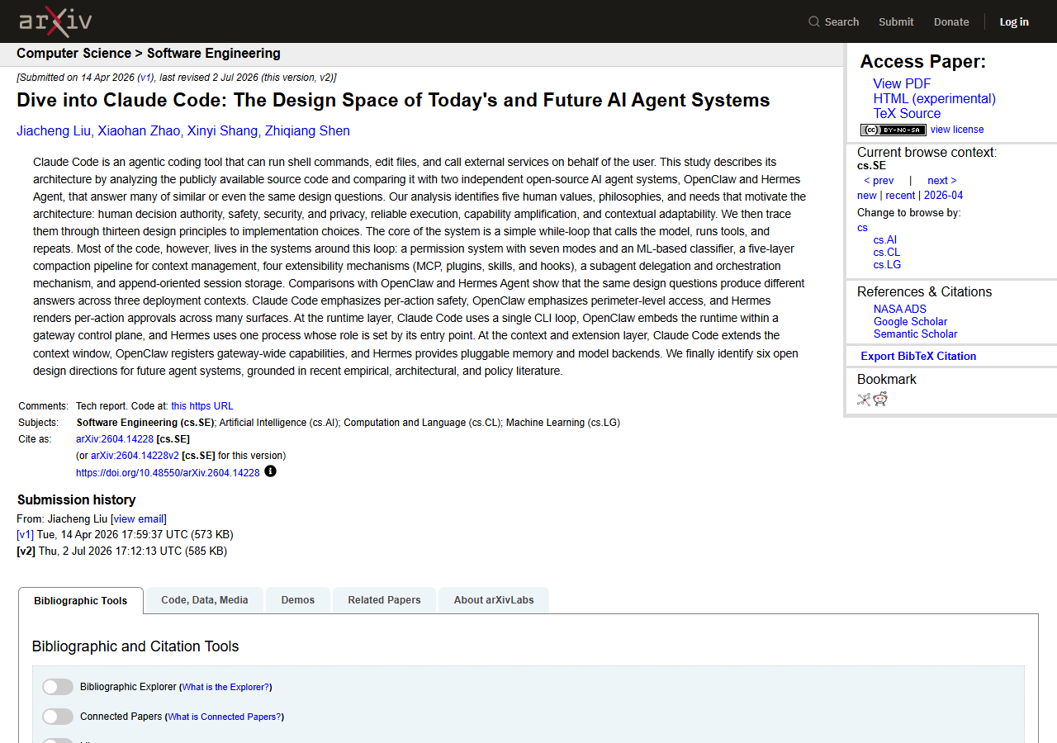This screenshot has height=743, width=1057.
Task: Open the HTML (experimental) version
Action: [935, 98]
